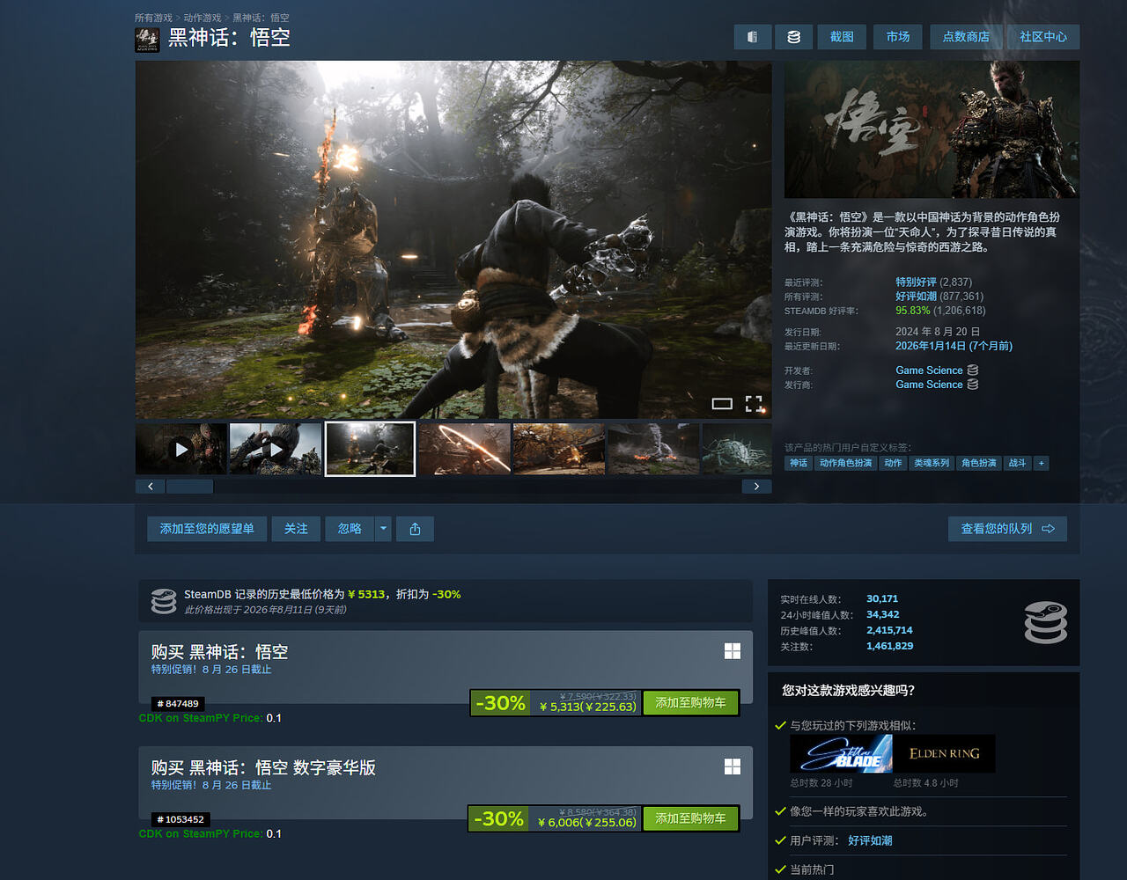This screenshot has height=880, width=1127.
Task: Click the 忽略 ignore button
Action: coord(350,529)
